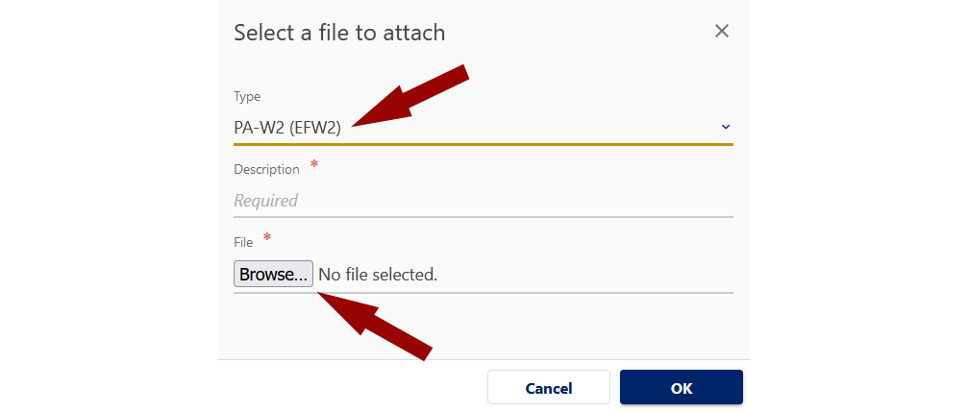
Task: Expand the Type dropdown chevron
Action: point(726,127)
